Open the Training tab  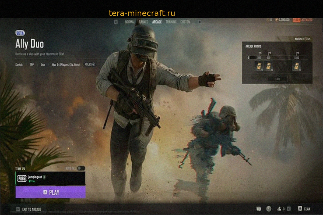click(x=171, y=22)
